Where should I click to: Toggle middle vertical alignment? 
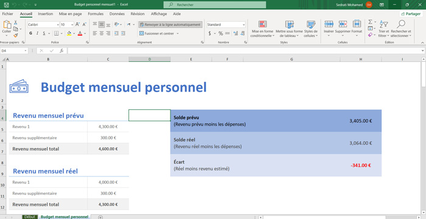(x=102, y=25)
